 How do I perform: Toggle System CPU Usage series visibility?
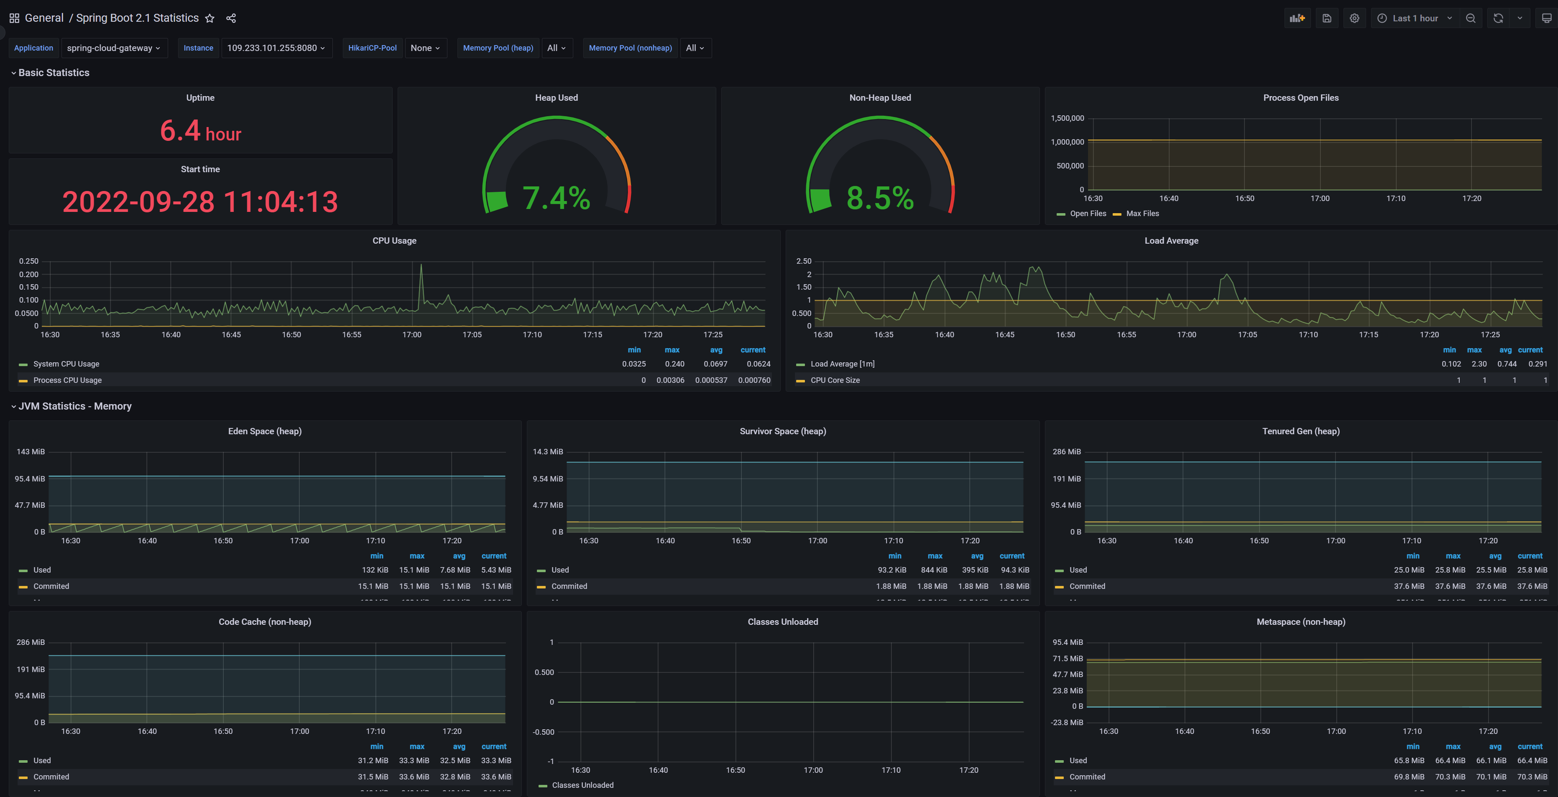(66, 364)
